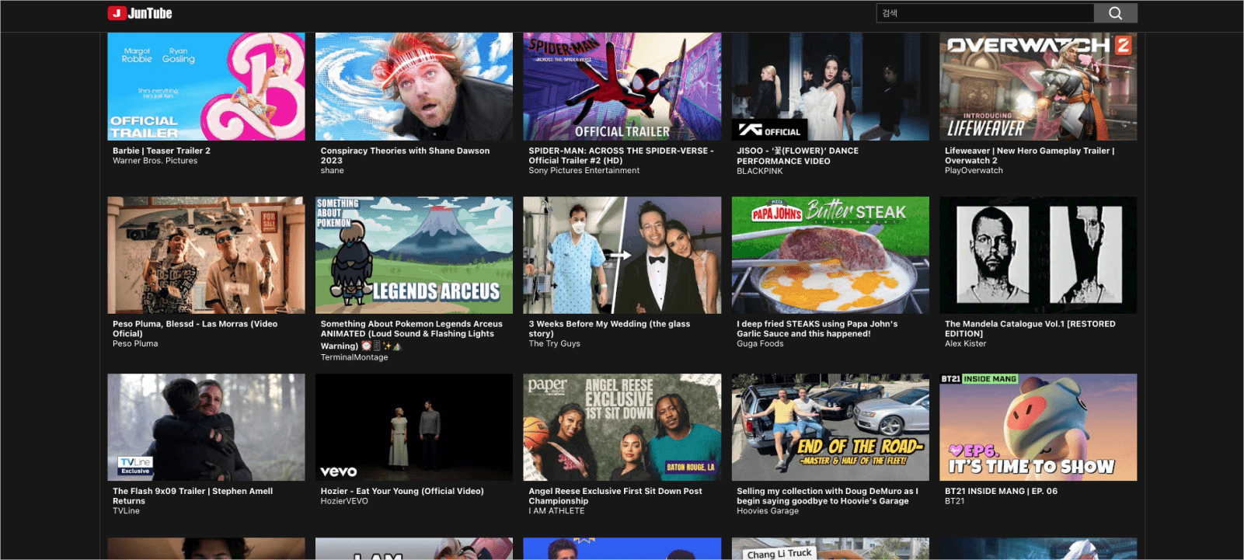The image size is (1244, 560).
Task: Click title 'The Flash 9x09 Trailer | Stephen Amell Returns'
Action: tap(193, 496)
